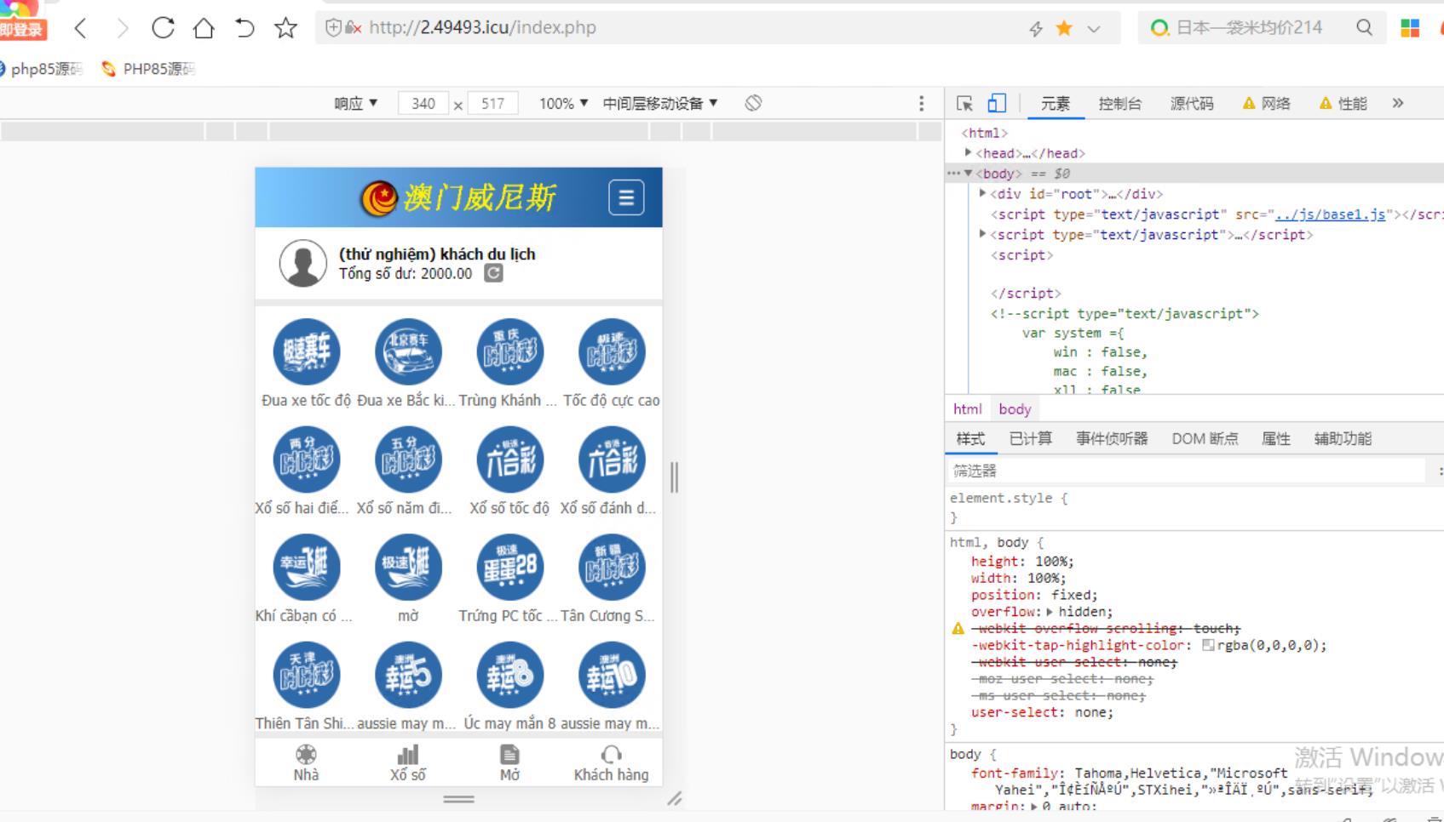Expand the div id root node
This screenshot has width=1444, height=822.
[x=982, y=194]
